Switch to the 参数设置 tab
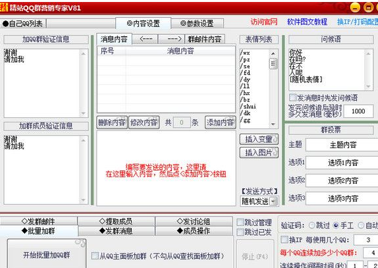This screenshot has width=378, height=268. (197, 24)
